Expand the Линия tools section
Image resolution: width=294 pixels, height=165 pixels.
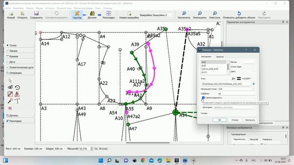(x=20, y=51)
